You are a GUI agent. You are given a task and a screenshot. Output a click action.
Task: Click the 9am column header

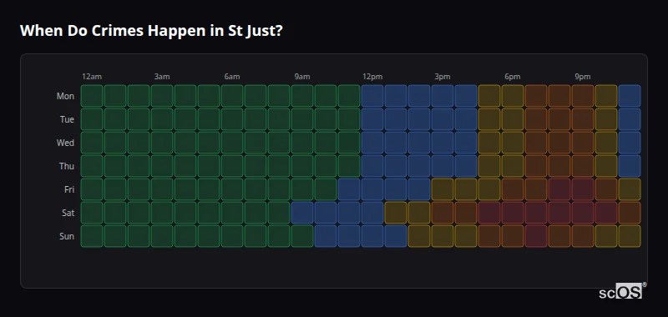pos(302,77)
